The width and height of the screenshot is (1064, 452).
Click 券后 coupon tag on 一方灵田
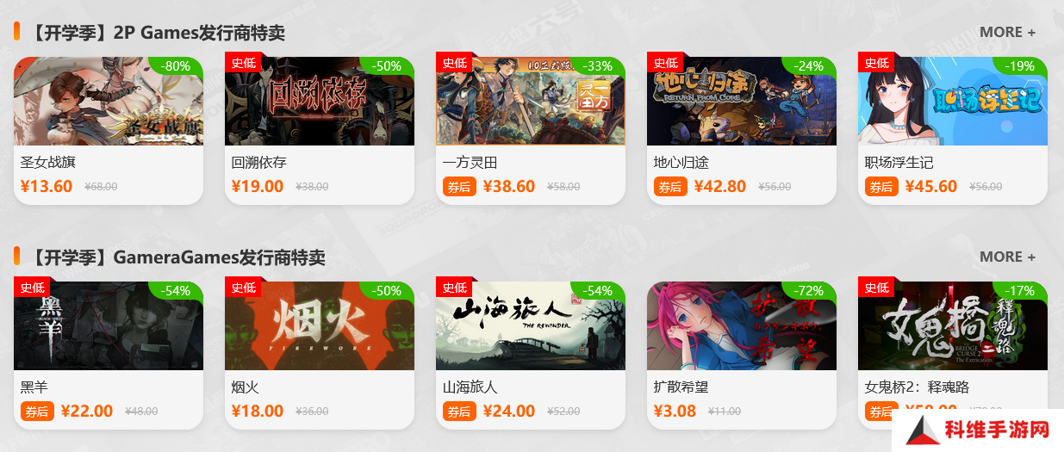458,187
